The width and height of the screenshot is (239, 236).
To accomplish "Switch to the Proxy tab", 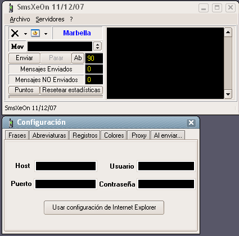I will pyautogui.click(x=139, y=135).
